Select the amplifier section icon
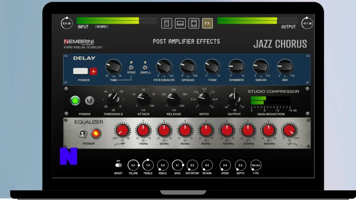 click(180, 23)
